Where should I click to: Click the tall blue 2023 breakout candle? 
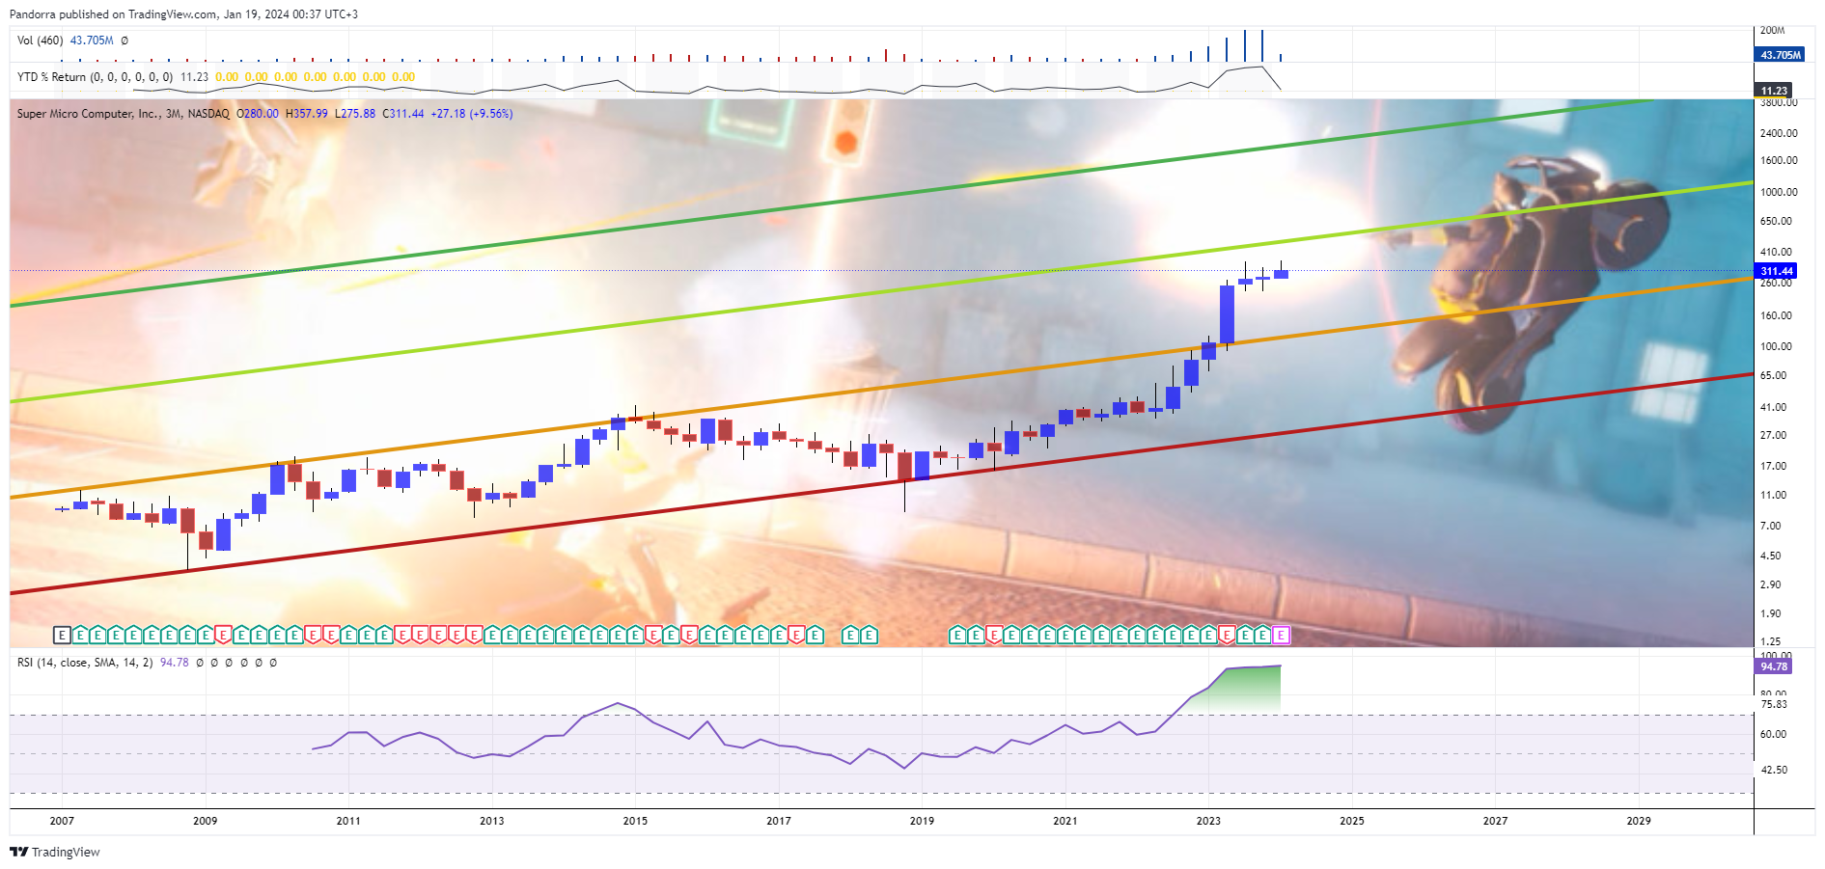coord(1227,314)
